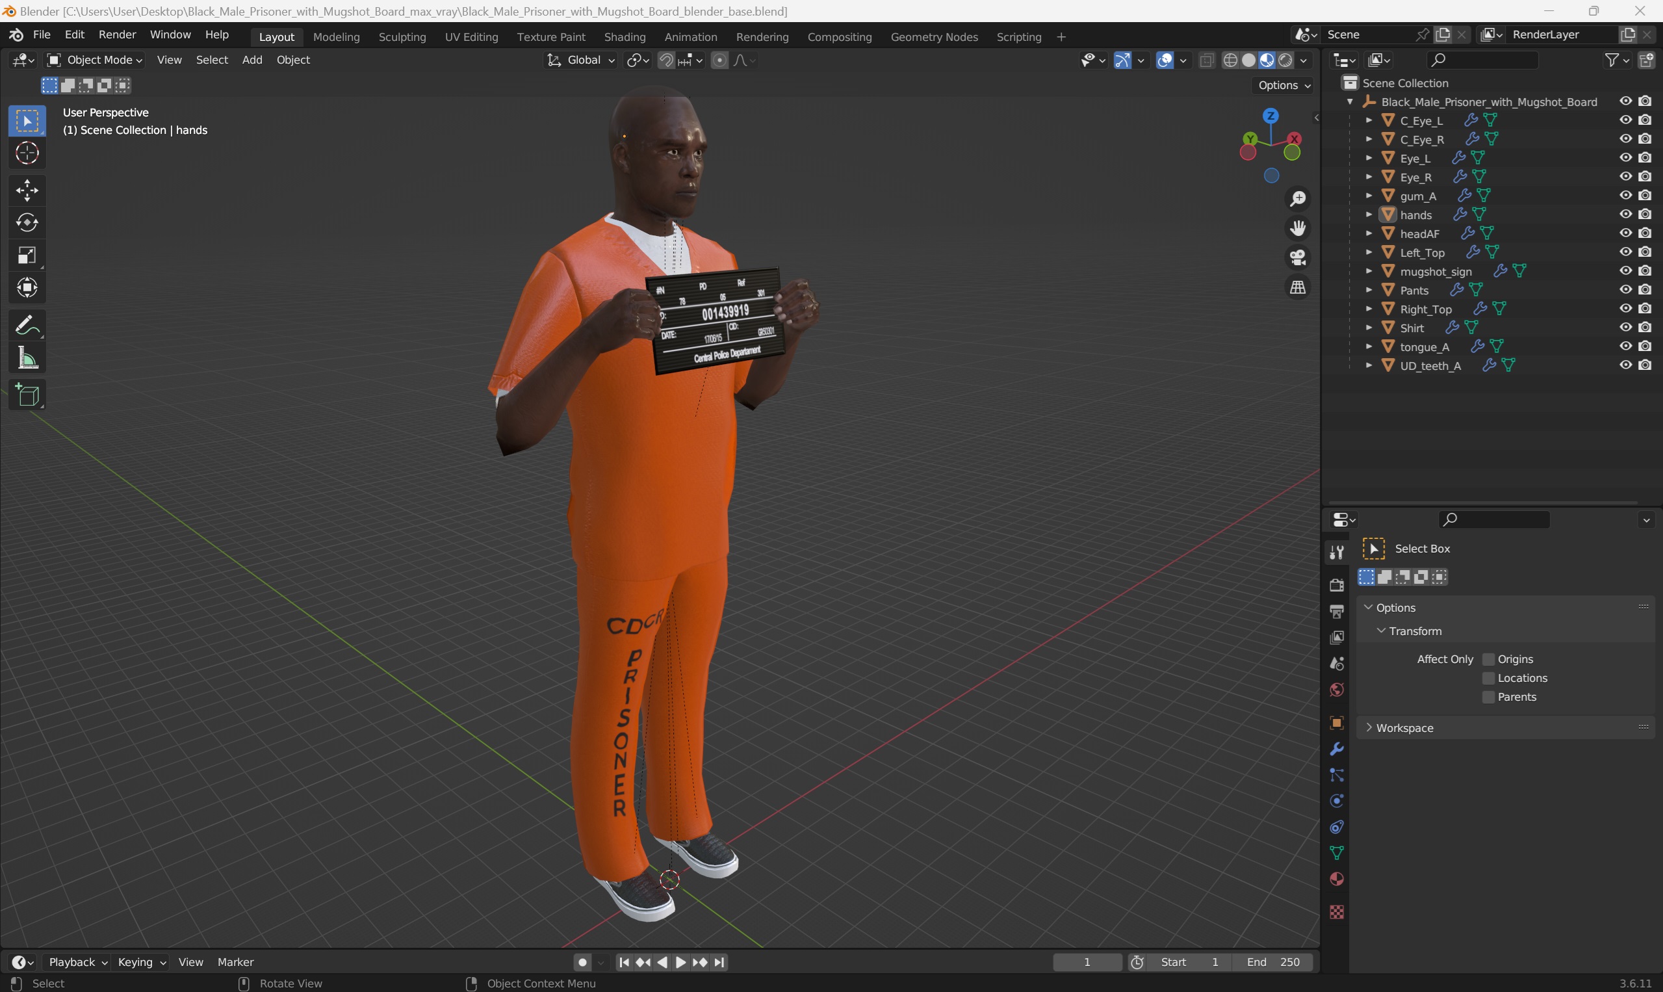Open the Object properties tab
This screenshot has height=992, width=1663.
tap(1336, 723)
